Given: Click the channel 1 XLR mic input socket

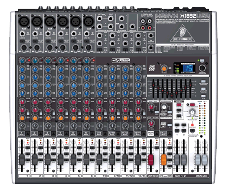Looking at the screenshot, I should pos(24,21).
